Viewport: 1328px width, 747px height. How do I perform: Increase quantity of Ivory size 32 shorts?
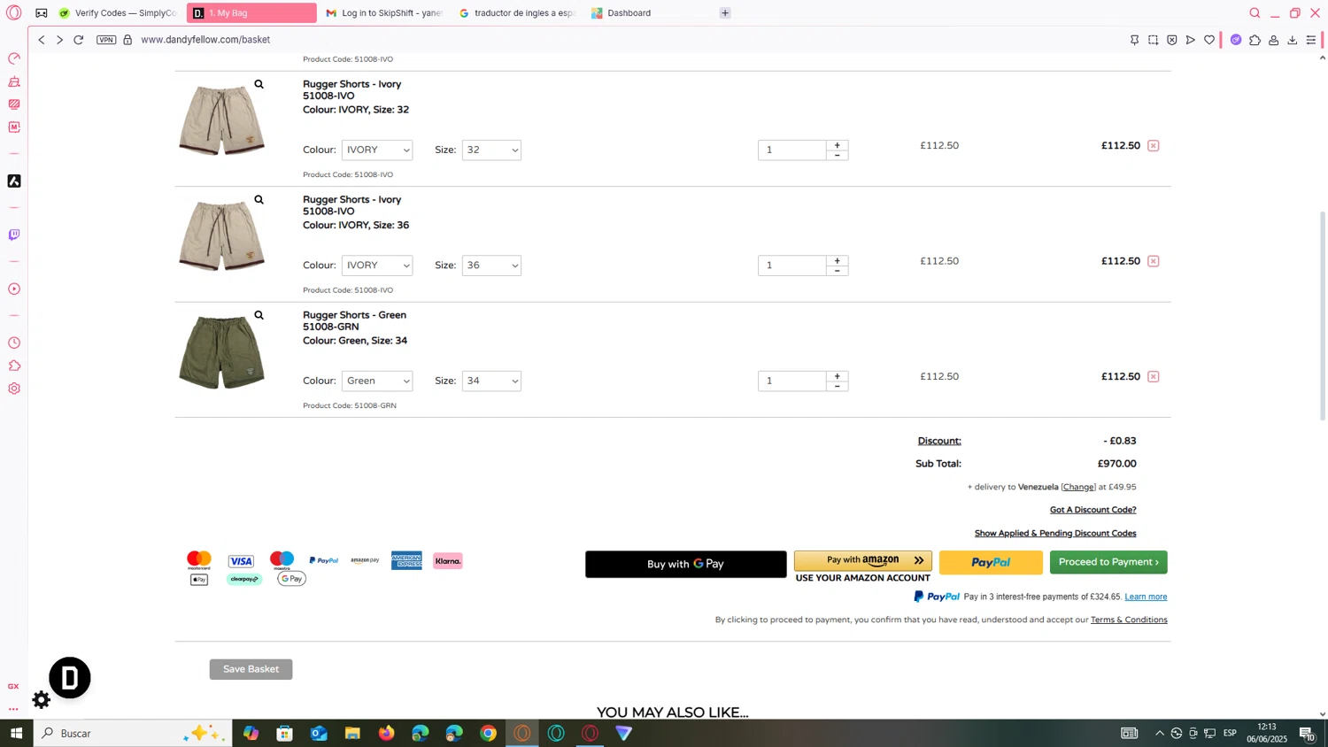(837, 145)
